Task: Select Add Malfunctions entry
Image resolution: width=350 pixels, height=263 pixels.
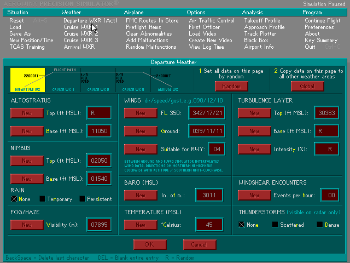Action: [x=147, y=40]
